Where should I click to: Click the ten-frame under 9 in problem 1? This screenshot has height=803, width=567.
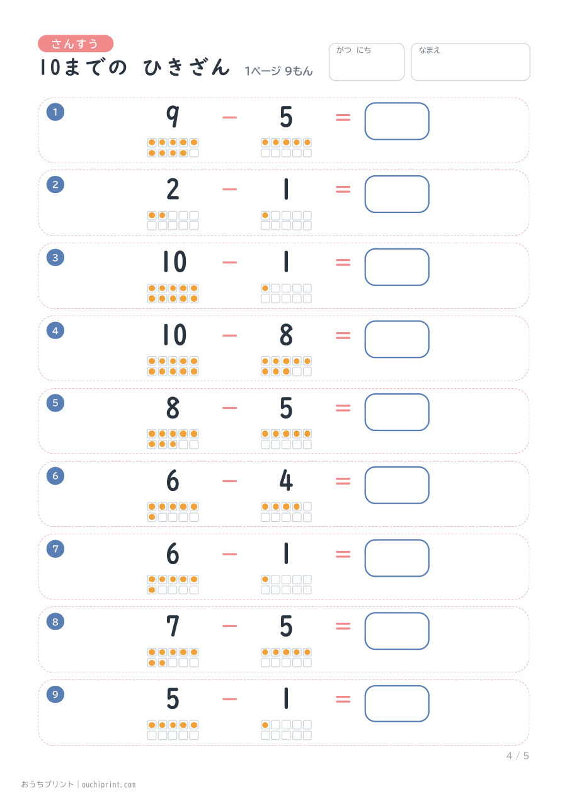(x=173, y=147)
